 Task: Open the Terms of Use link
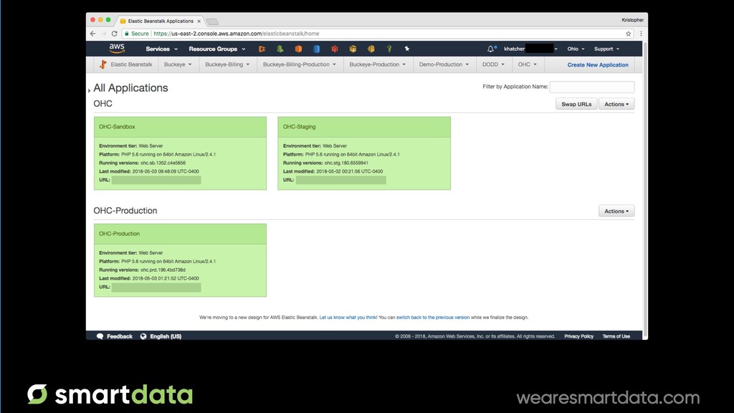point(616,336)
